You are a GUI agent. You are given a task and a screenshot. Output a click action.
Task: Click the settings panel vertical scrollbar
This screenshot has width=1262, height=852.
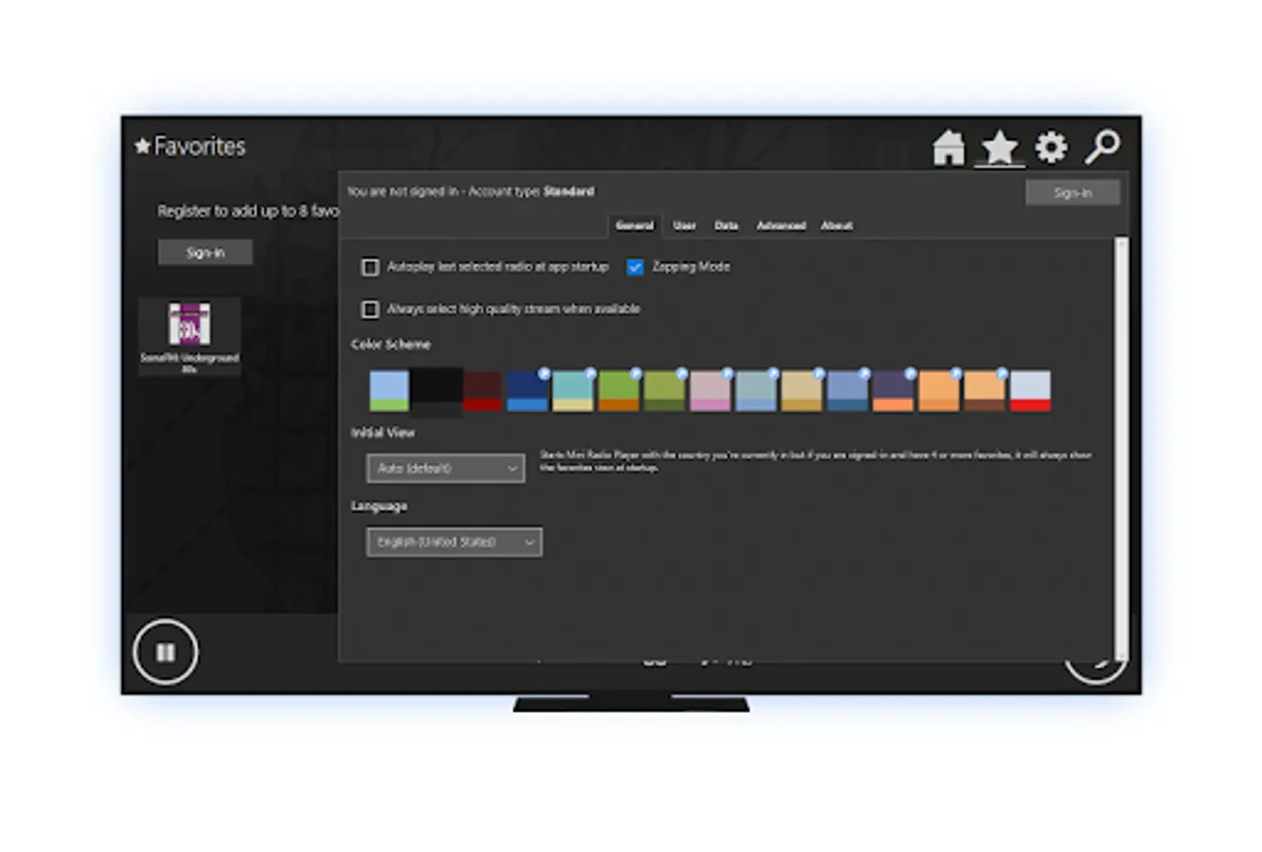pos(1122,447)
